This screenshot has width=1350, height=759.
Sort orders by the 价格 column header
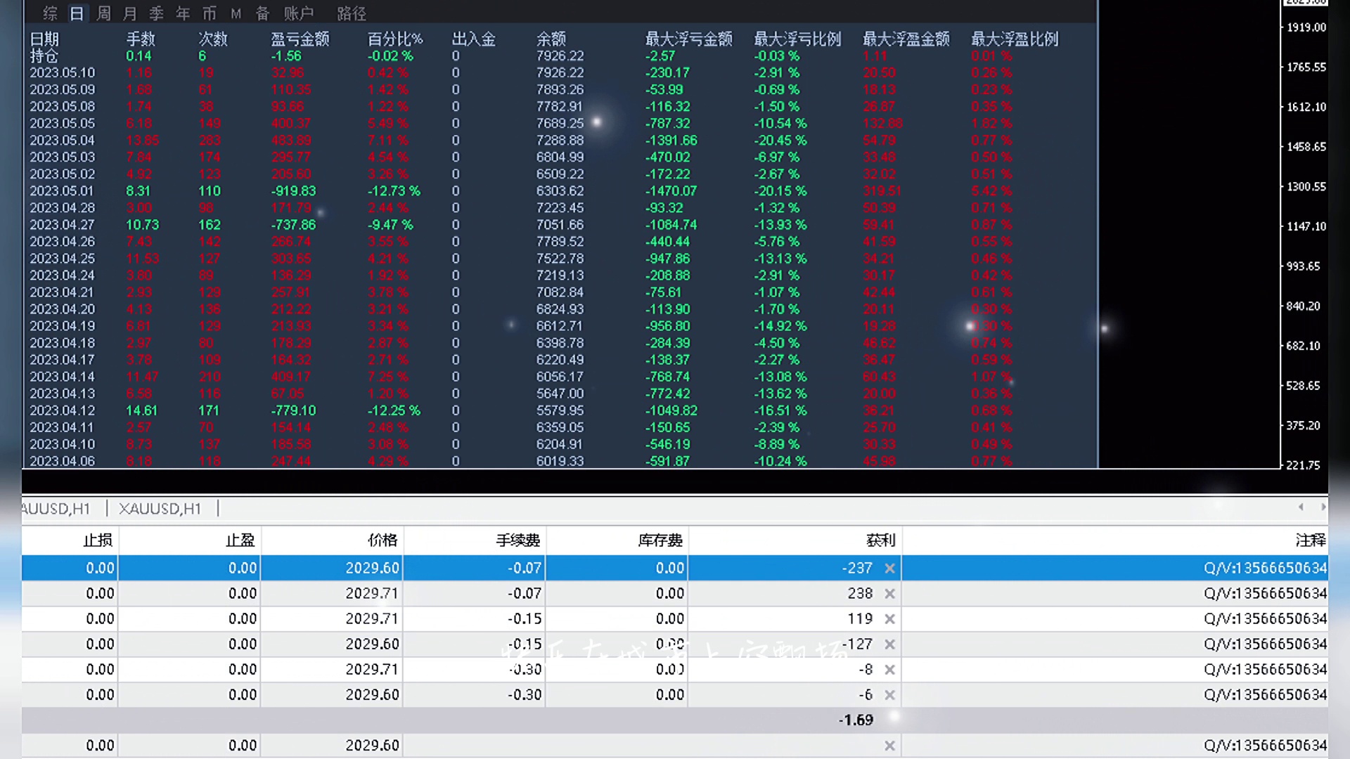[382, 540]
